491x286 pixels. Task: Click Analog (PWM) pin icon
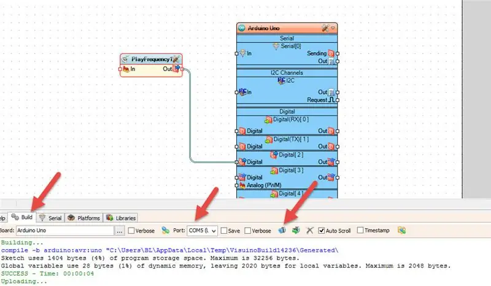242,185
